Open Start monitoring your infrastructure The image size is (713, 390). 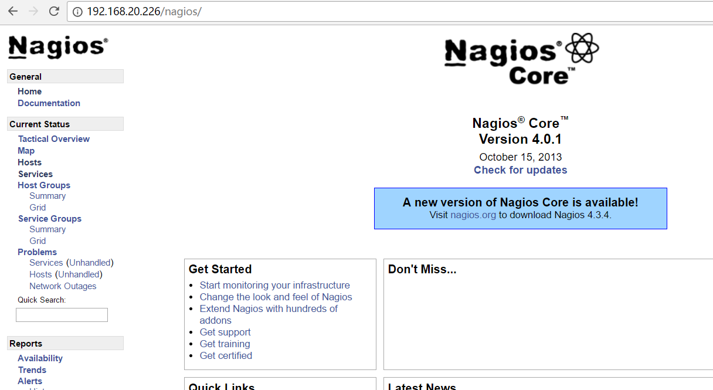point(275,285)
